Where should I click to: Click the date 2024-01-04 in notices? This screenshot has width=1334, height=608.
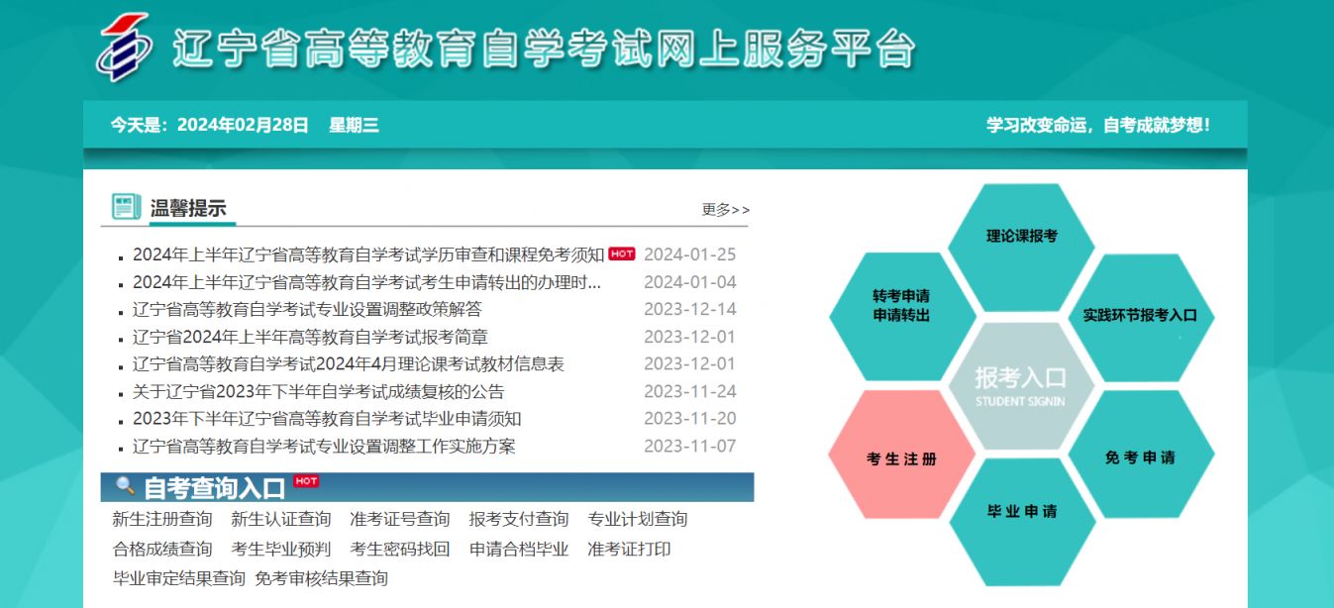coord(690,282)
